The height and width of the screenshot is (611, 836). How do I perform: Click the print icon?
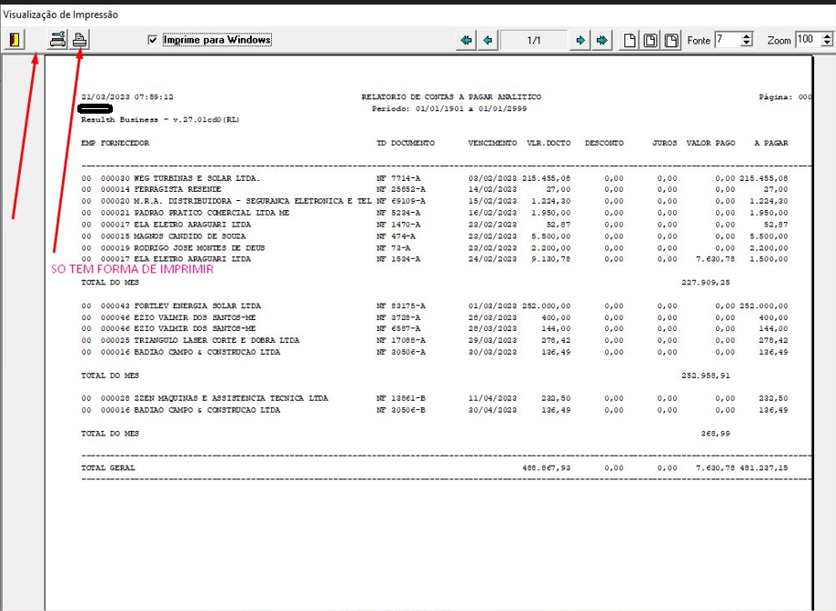point(79,40)
